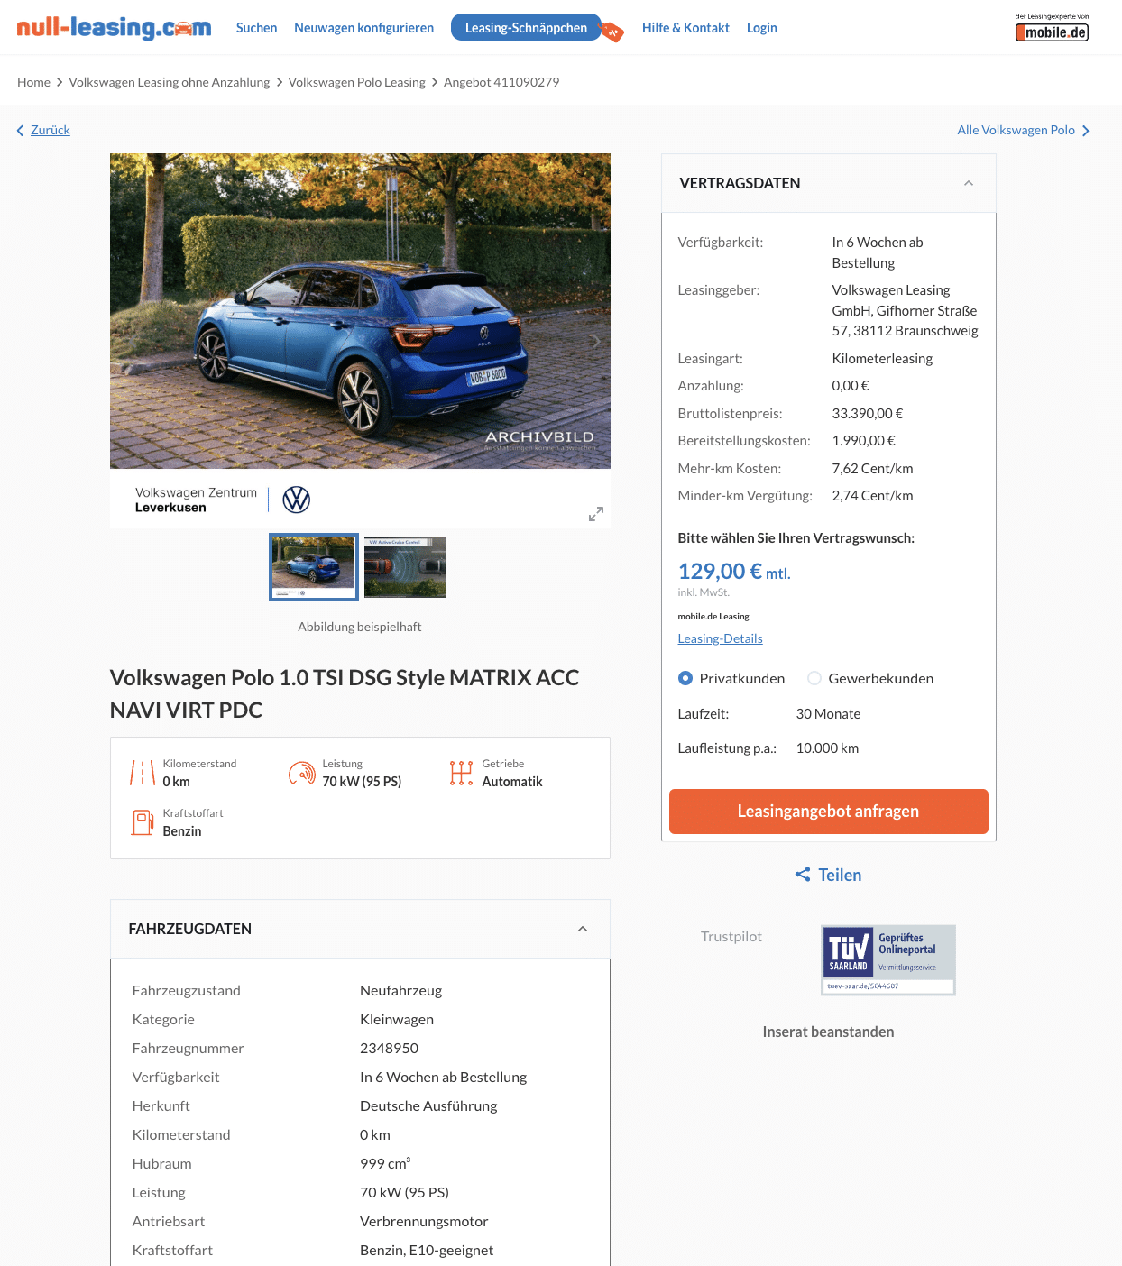1122x1266 pixels.
Task: Click the TÜV Saarland certification badge
Action: point(888,960)
